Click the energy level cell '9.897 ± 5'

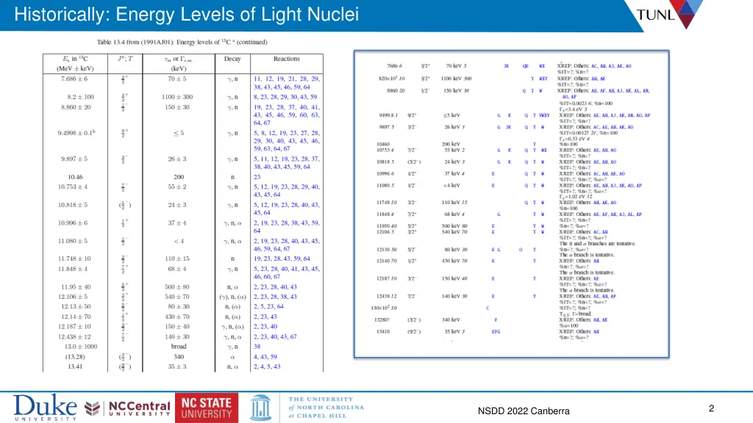click(74, 159)
